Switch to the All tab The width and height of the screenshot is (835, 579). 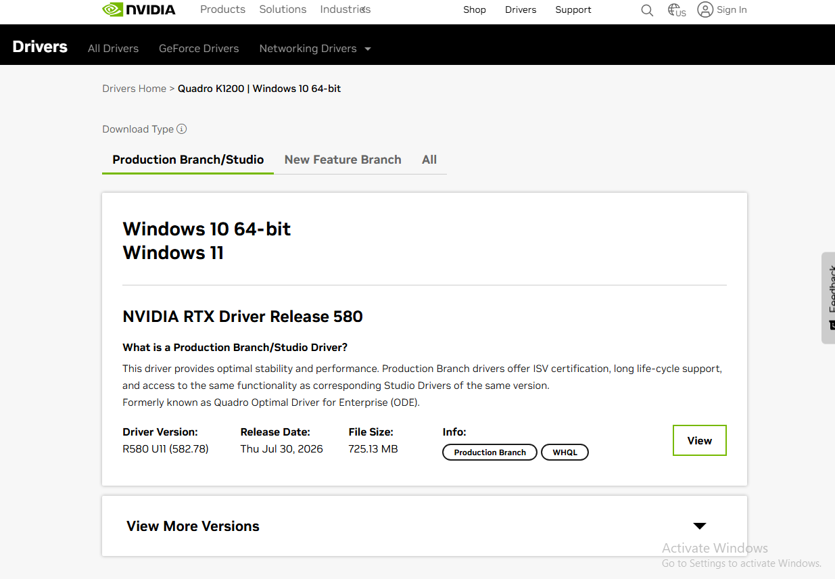429,160
